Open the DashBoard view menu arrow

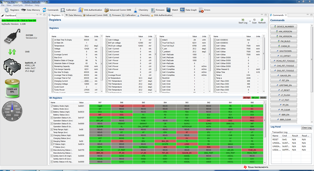click(x=37, y=15)
